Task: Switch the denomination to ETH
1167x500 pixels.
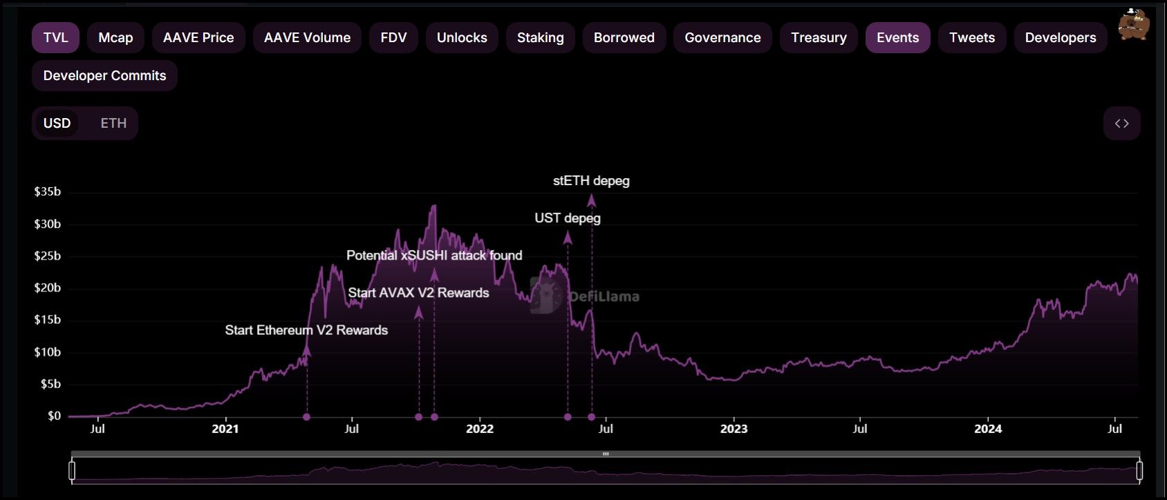Action: coord(113,123)
